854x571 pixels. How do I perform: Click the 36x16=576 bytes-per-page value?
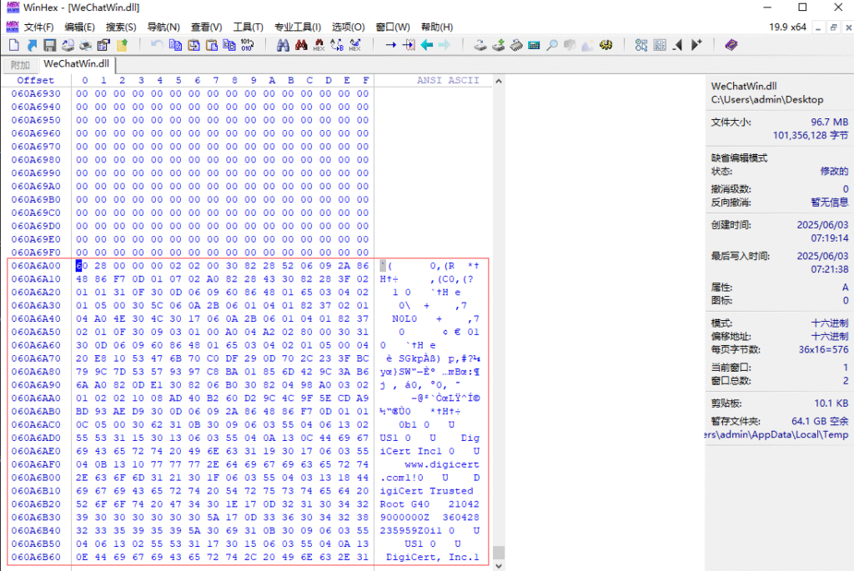point(823,349)
